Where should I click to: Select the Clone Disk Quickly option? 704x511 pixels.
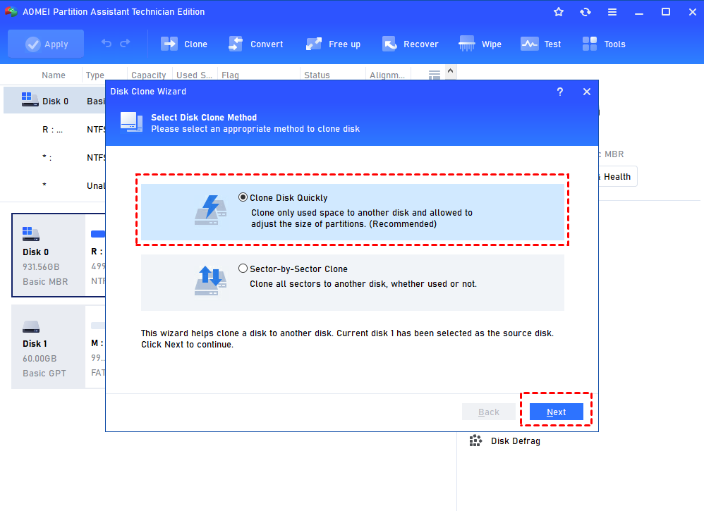(x=243, y=197)
